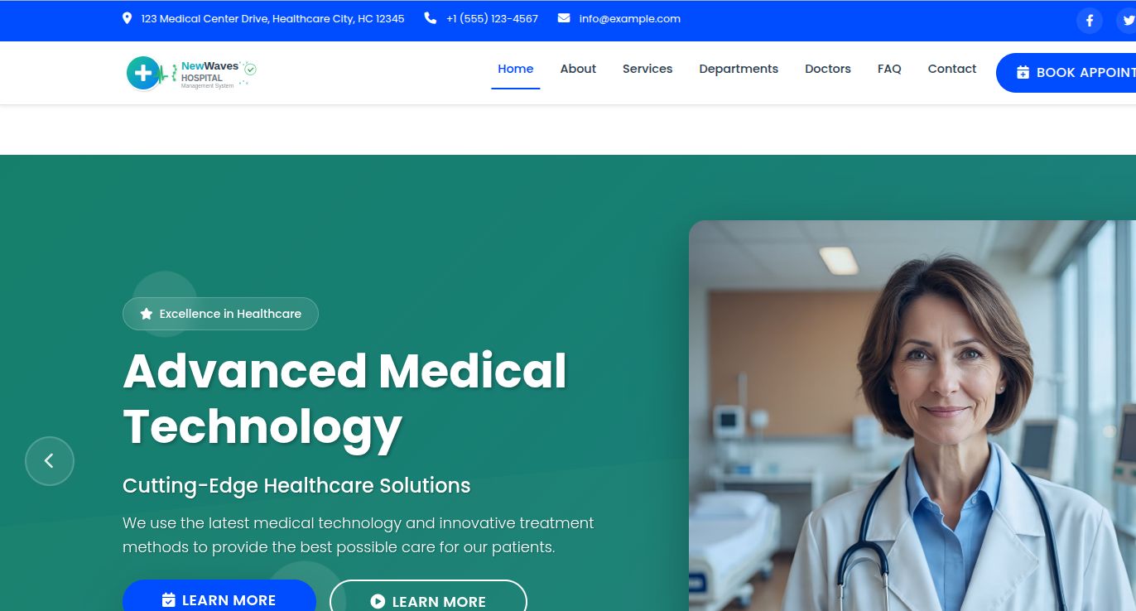Open the Facebook social icon

[1090, 21]
